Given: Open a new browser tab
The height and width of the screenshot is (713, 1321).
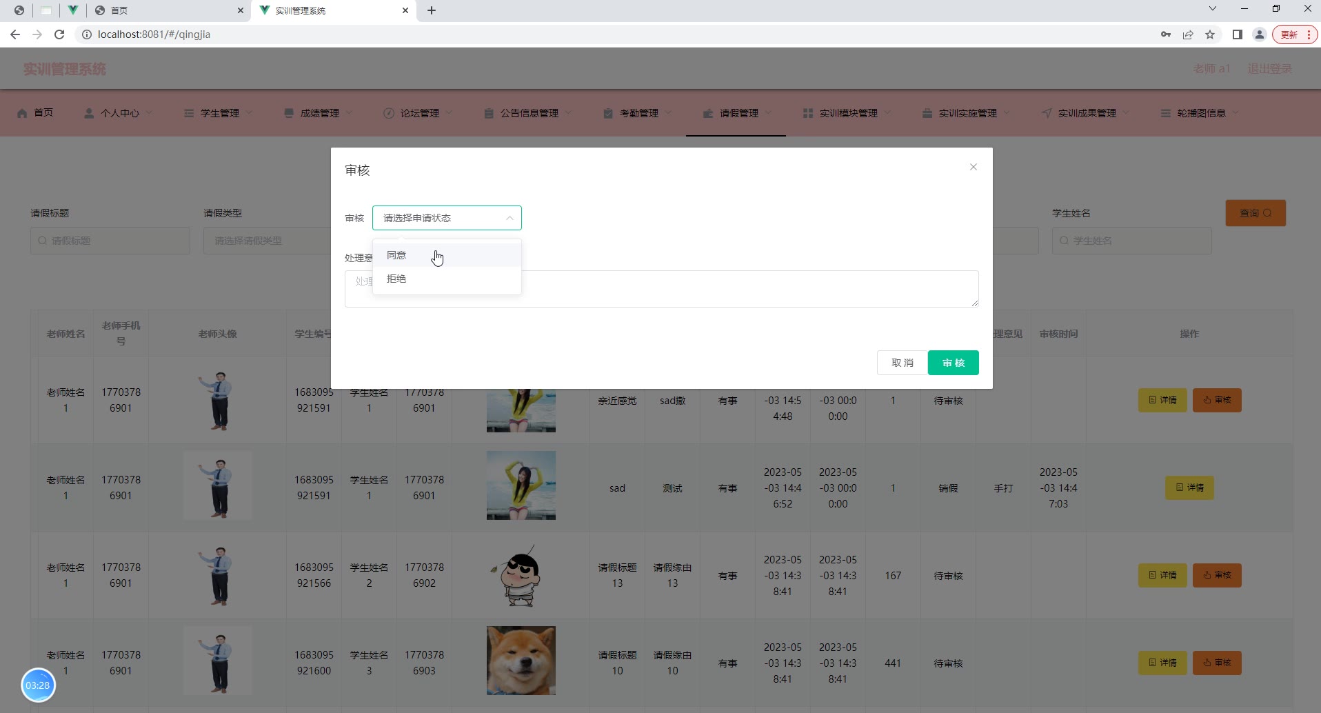Looking at the screenshot, I should click(x=432, y=10).
